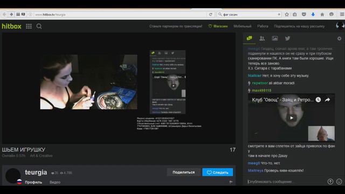Viewport: 345px width, 194px height.
Task: Open the 'Клуб "Овощ"' video title link
Action: click(282, 100)
